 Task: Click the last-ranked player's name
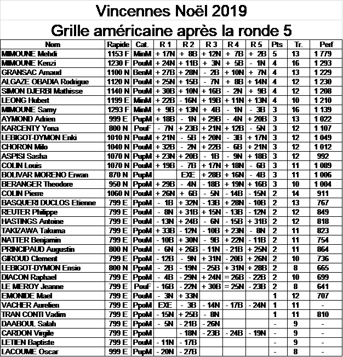coord(22,350)
